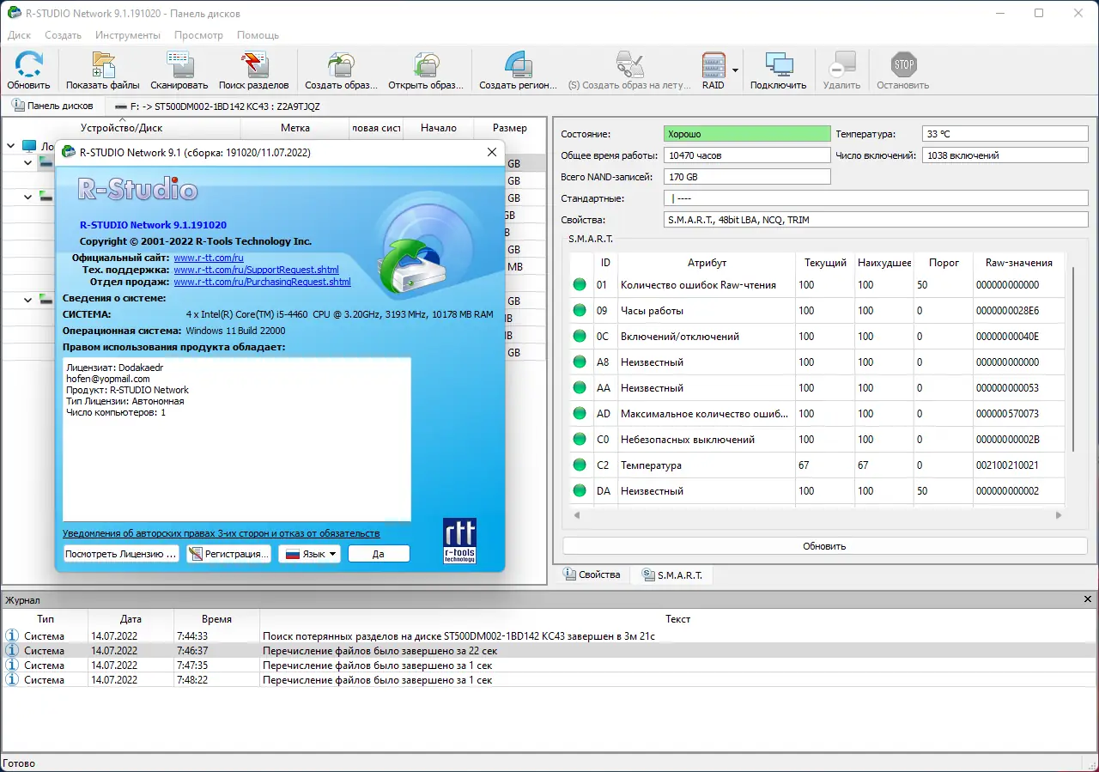Viewport: 1099px width, 772px height.
Task: Sort by the Атрибут column header
Action: pyautogui.click(x=707, y=263)
